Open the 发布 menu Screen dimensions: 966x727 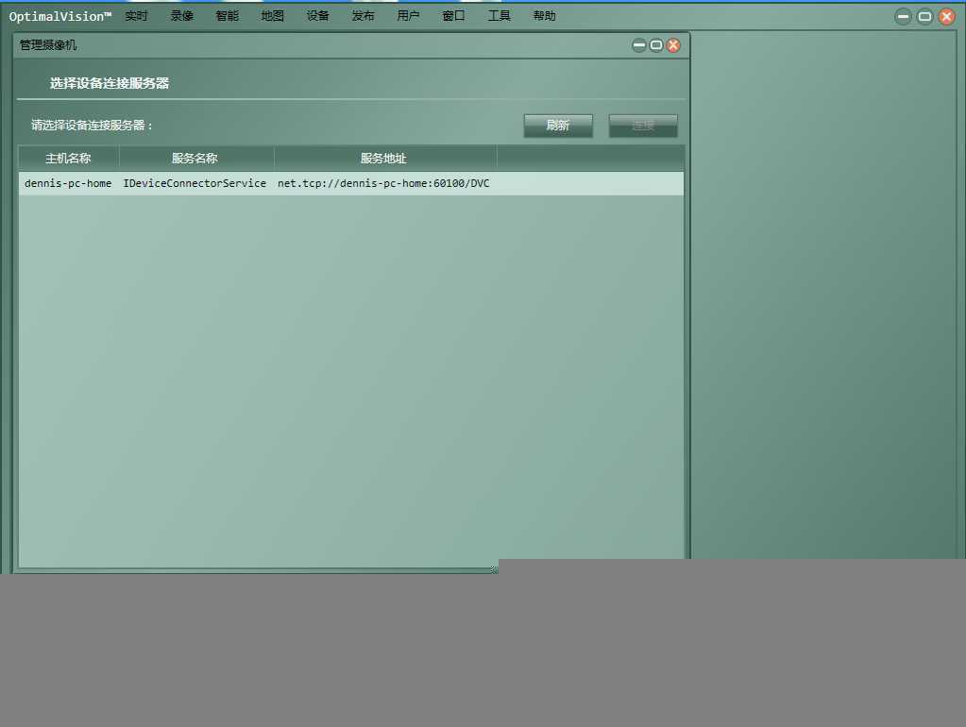(363, 16)
